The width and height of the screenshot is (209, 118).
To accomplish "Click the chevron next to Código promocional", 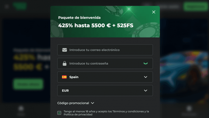I will pos(93,103).
